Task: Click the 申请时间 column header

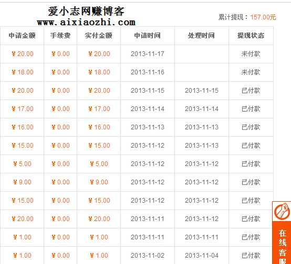Action: coord(148,36)
